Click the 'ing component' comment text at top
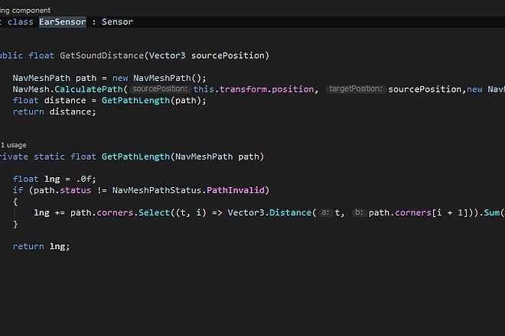 point(25,10)
